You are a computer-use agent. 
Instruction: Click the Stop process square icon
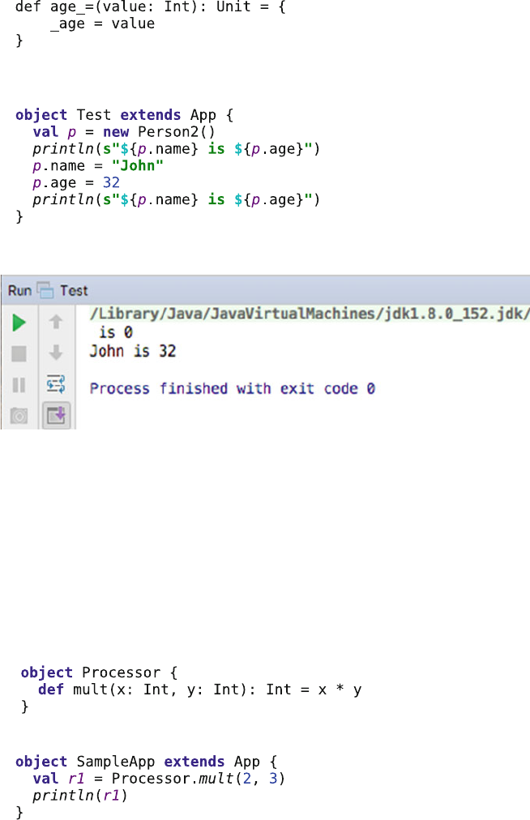[x=19, y=354]
